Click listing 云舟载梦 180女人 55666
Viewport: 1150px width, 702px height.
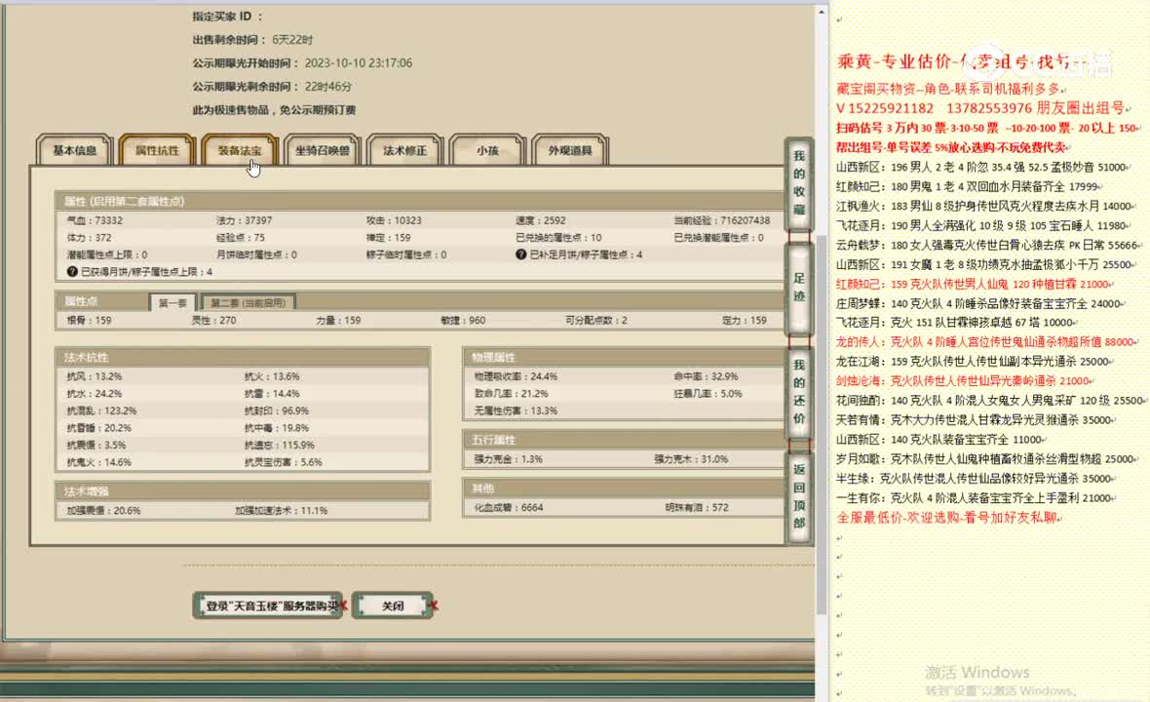coord(987,245)
